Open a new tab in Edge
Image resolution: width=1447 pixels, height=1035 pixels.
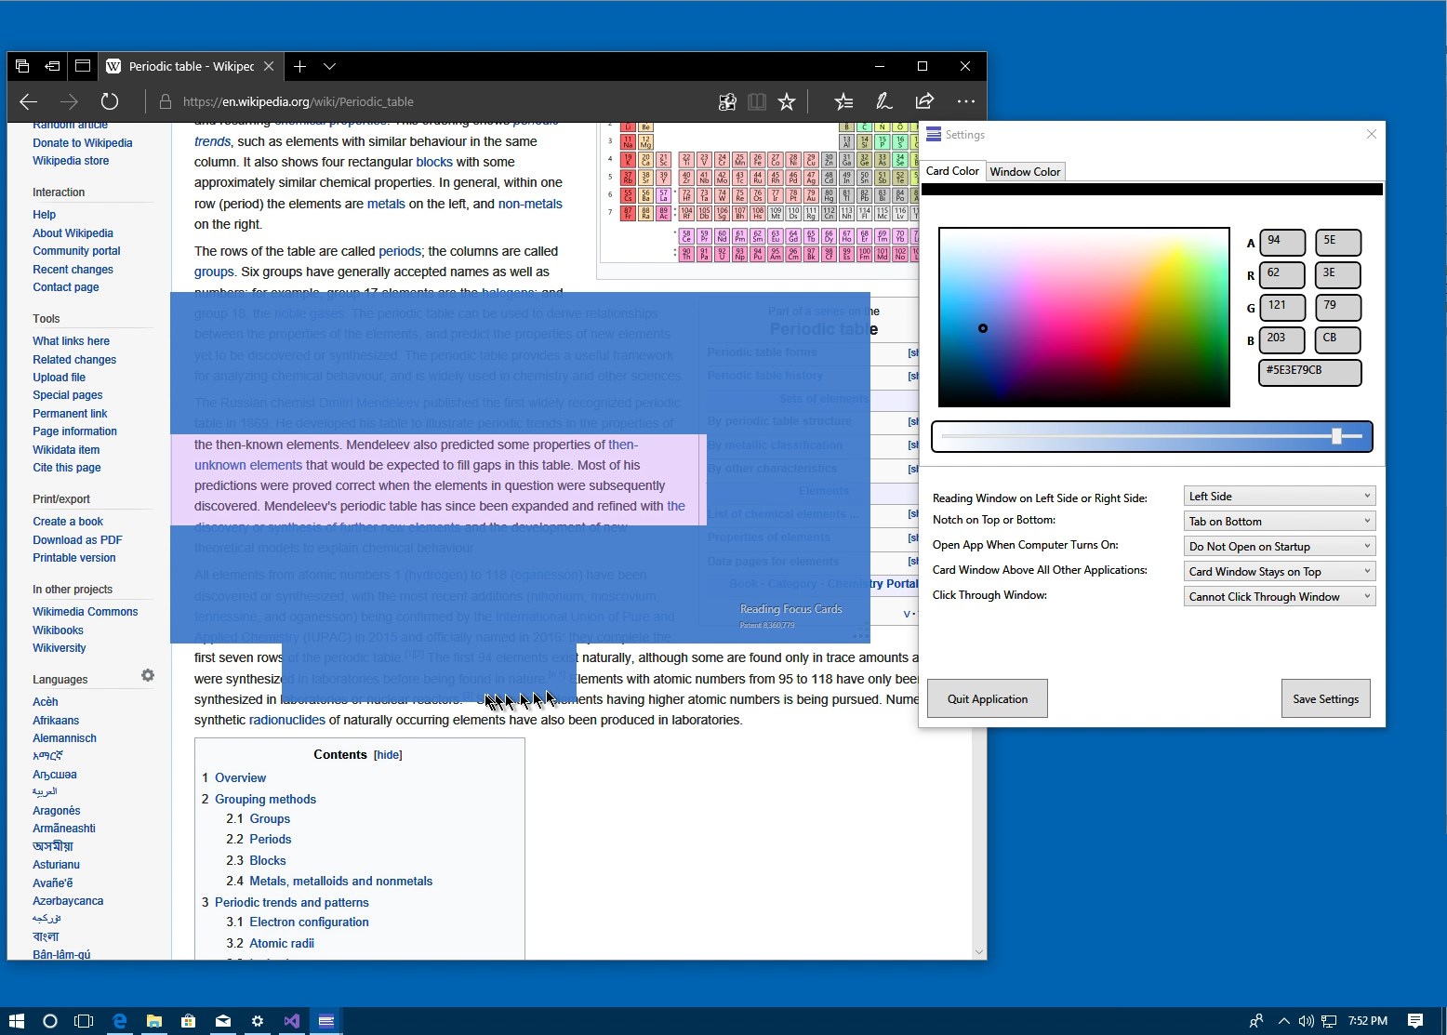[x=299, y=66]
